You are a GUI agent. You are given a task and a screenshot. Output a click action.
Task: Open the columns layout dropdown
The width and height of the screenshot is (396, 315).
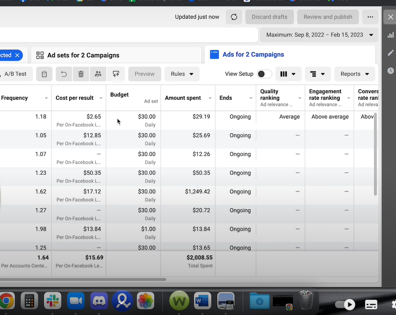click(x=288, y=74)
